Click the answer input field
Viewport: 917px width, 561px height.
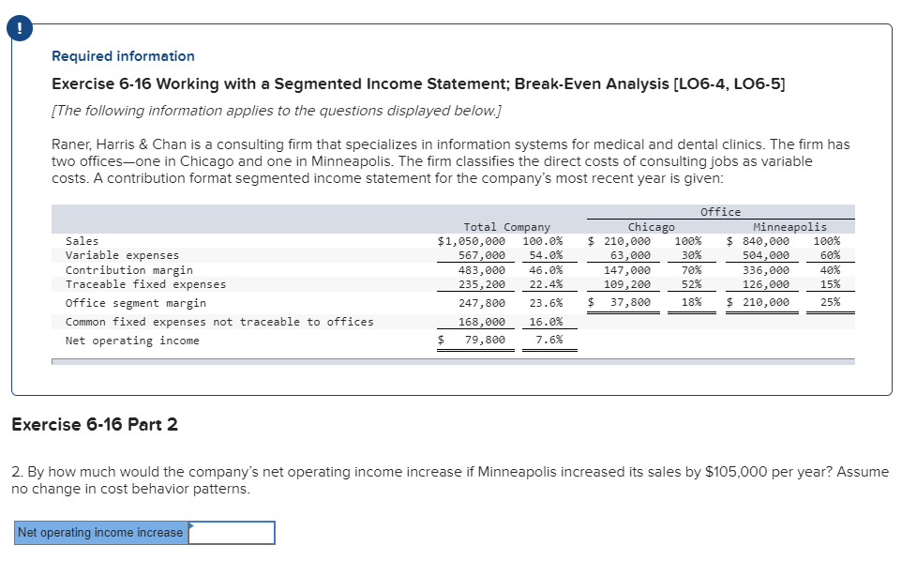point(232,532)
